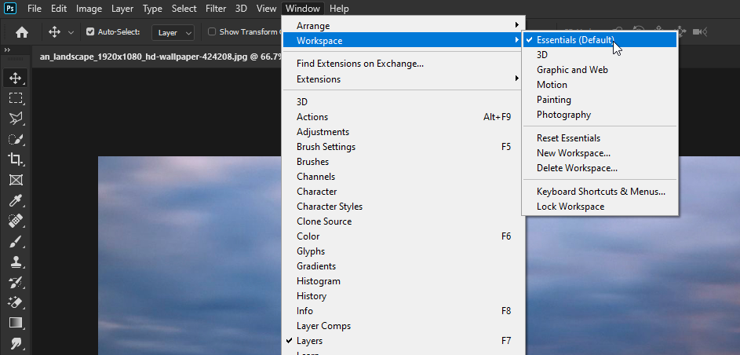Click Reset Essentials
The height and width of the screenshot is (355, 740).
(x=568, y=138)
